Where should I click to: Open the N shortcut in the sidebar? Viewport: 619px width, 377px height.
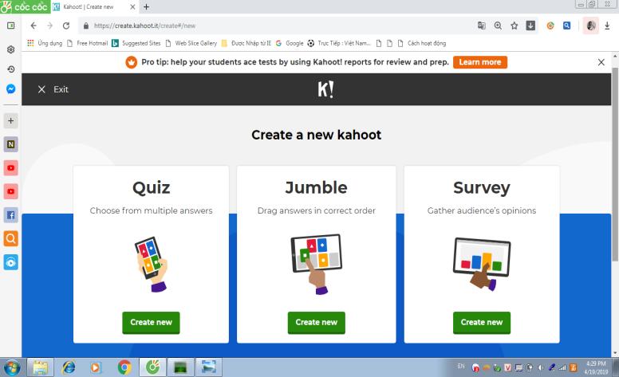pyautogui.click(x=10, y=144)
